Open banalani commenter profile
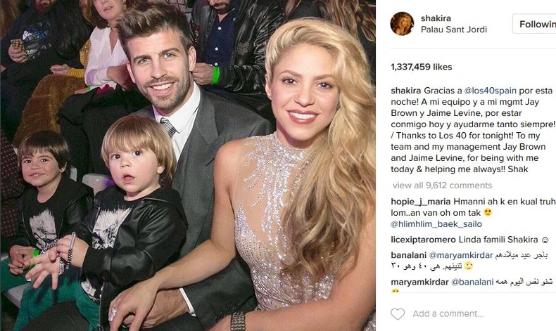The image size is (556, 331). coord(408,255)
